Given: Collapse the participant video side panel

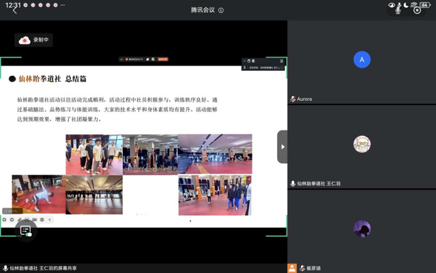Looking at the screenshot, I should (x=282, y=147).
